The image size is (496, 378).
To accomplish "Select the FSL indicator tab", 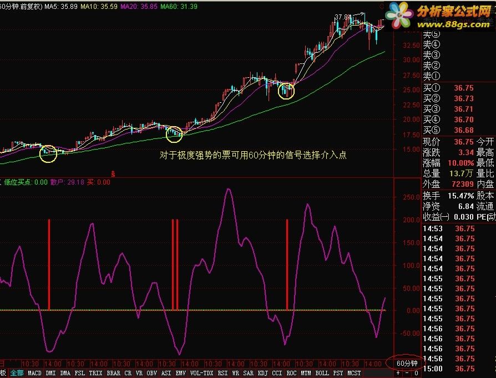I will pyautogui.click(x=80, y=373).
